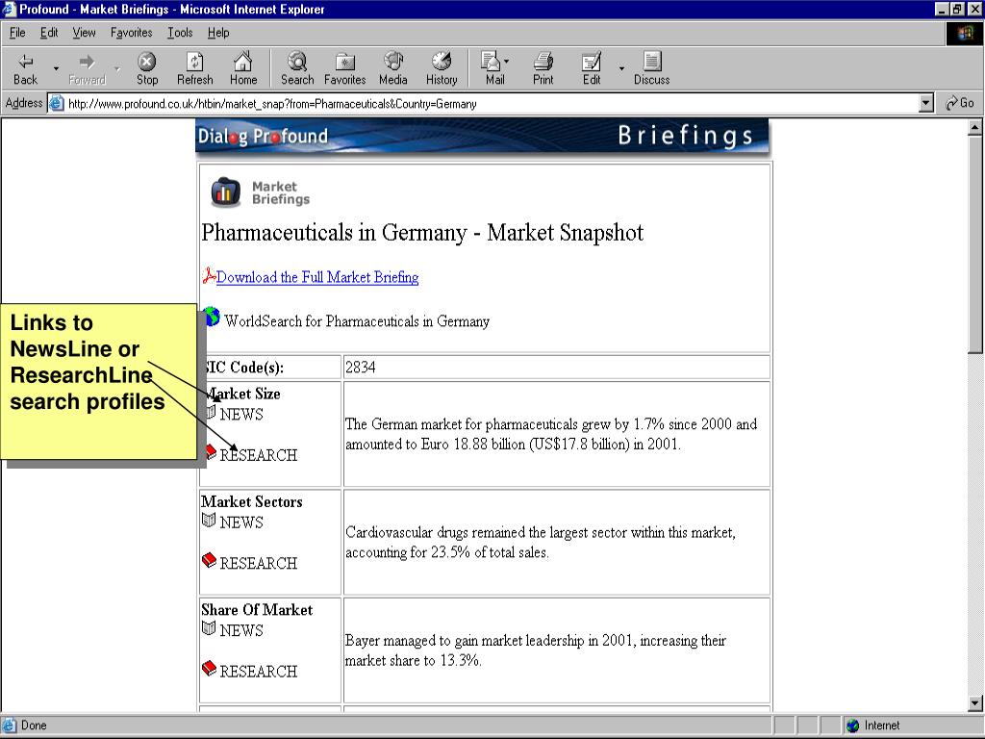Click Download the Full Market Briefing link
Viewport: 985px width, 739px height.
click(x=317, y=277)
